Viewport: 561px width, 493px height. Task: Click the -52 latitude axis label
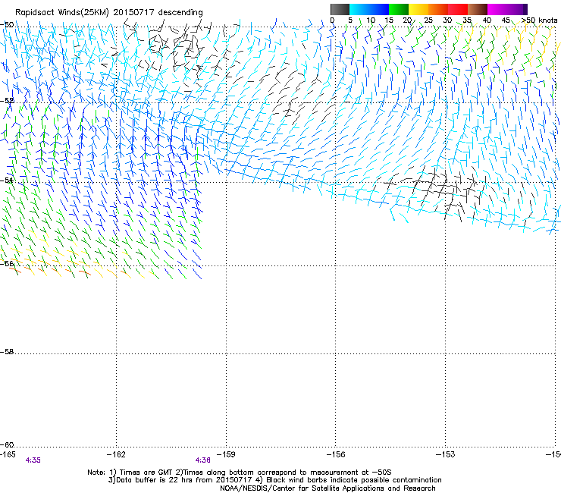[7, 101]
